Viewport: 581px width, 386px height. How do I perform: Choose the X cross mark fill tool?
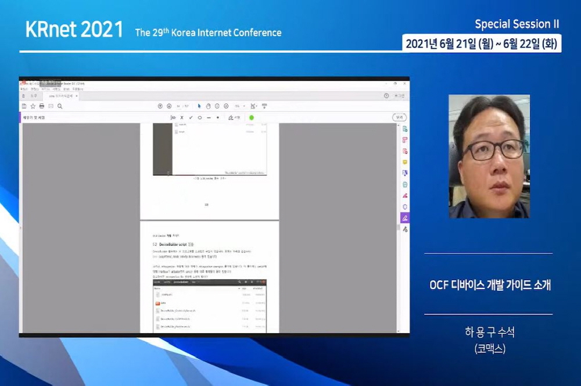pos(182,117)
